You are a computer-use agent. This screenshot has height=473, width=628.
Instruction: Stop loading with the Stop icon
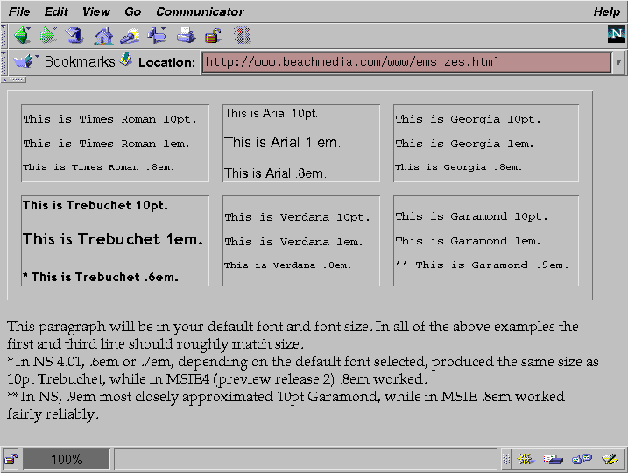coord(242,35)
